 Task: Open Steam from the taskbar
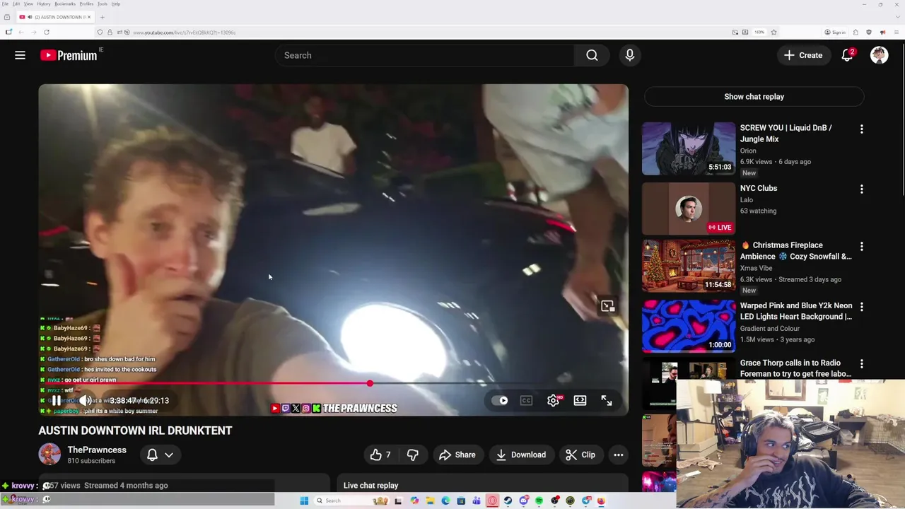click(508, 501)
